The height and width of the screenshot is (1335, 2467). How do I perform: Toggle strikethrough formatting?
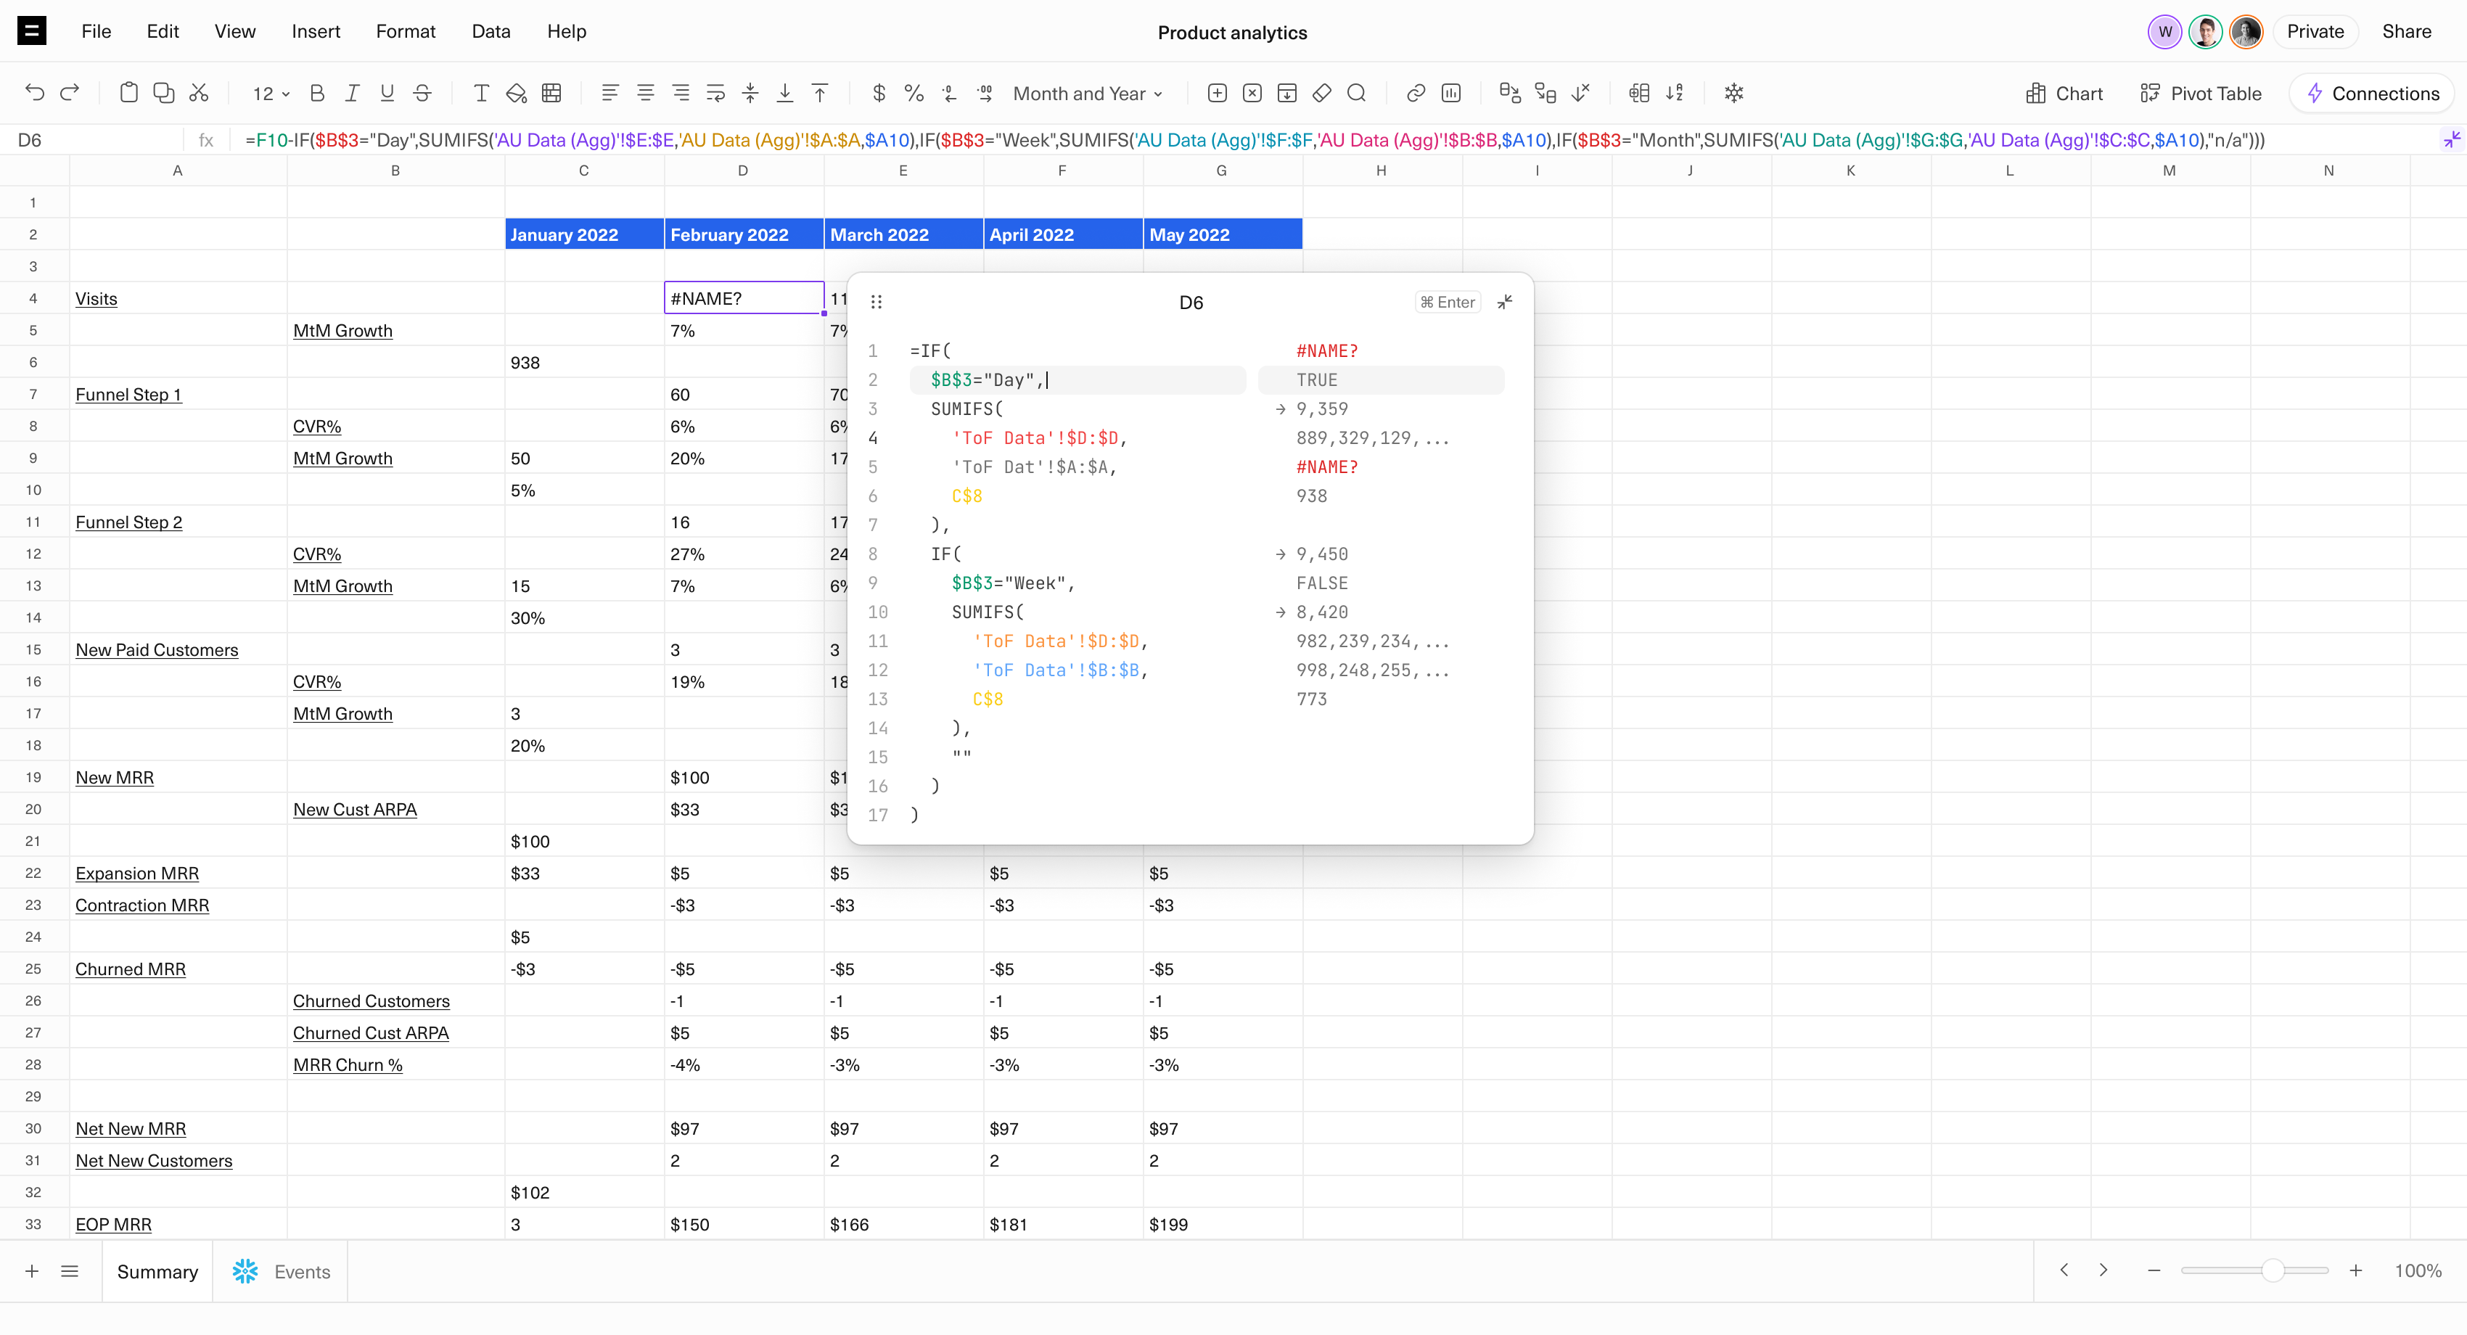coord(422,93)
